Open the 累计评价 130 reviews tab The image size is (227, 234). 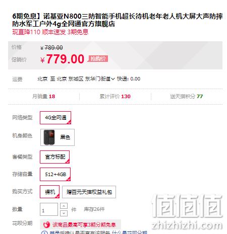115,97
